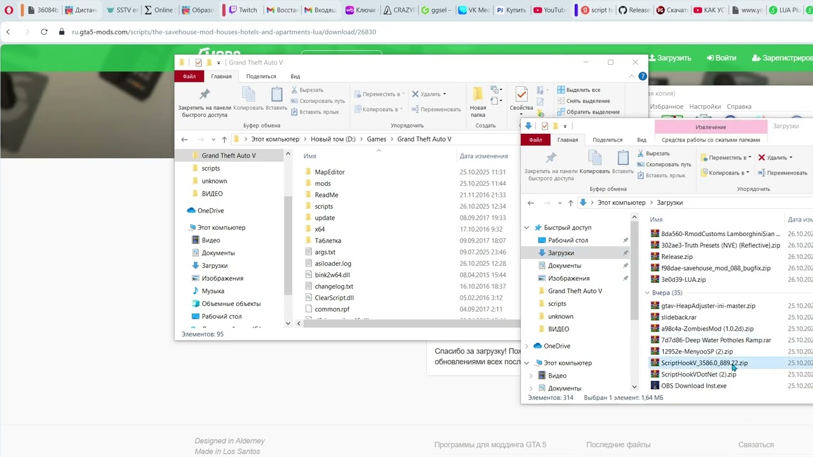Viewport: 813px width, 457px height.
Task: Switch to Поделиться tab in Загрузки window
Action: [607, 140]
